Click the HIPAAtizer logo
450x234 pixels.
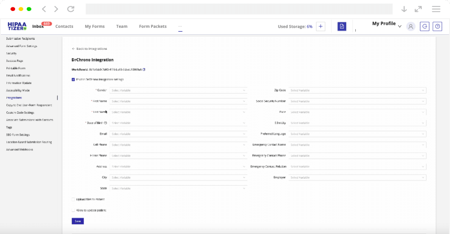[17, 26]
